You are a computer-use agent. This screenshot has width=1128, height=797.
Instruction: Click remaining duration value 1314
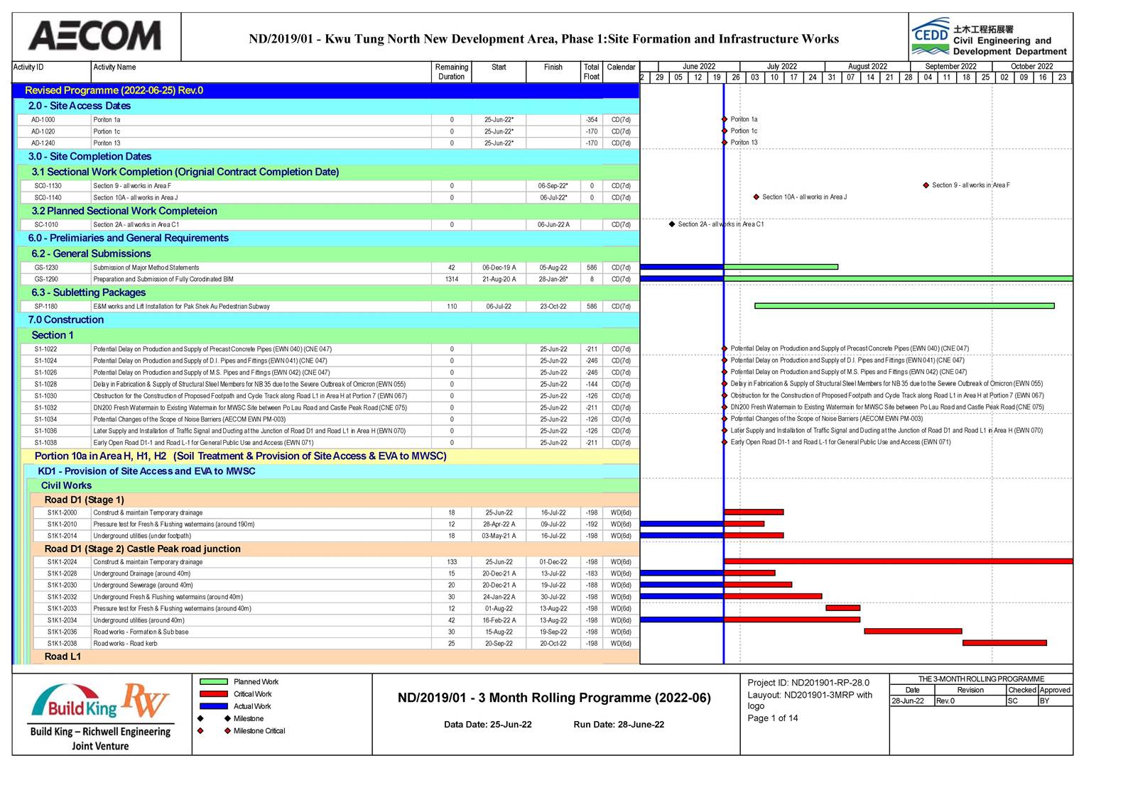(x=452, y=280)
